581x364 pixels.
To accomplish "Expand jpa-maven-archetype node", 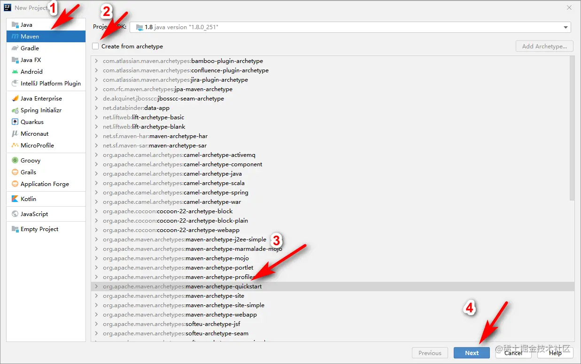I will coord(96,89).
